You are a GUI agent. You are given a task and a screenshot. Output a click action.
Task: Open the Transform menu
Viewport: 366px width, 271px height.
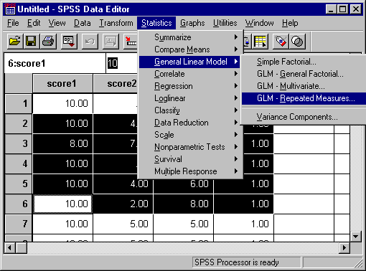pyautogui.click(x=116, y=23)
